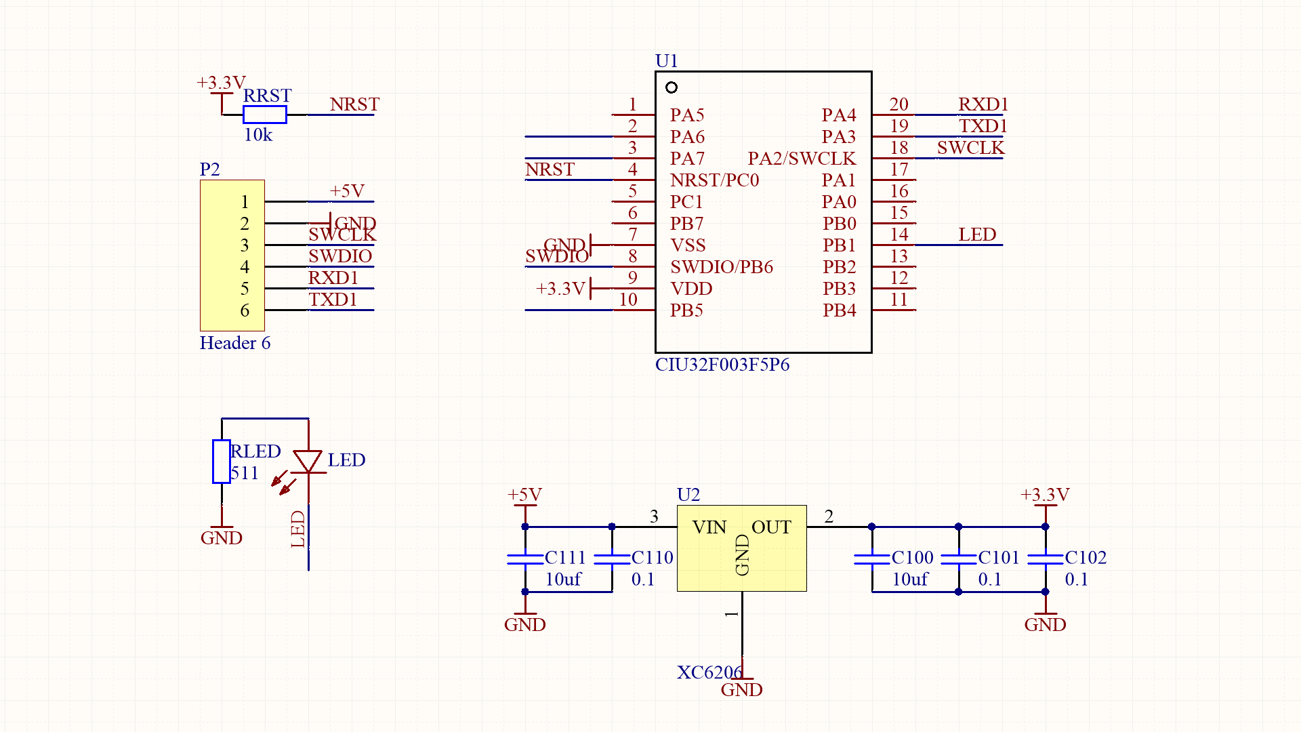Click the PB4 pin name in U1
Viewport: 1301px width, 732px height.
tap(840, 310)
